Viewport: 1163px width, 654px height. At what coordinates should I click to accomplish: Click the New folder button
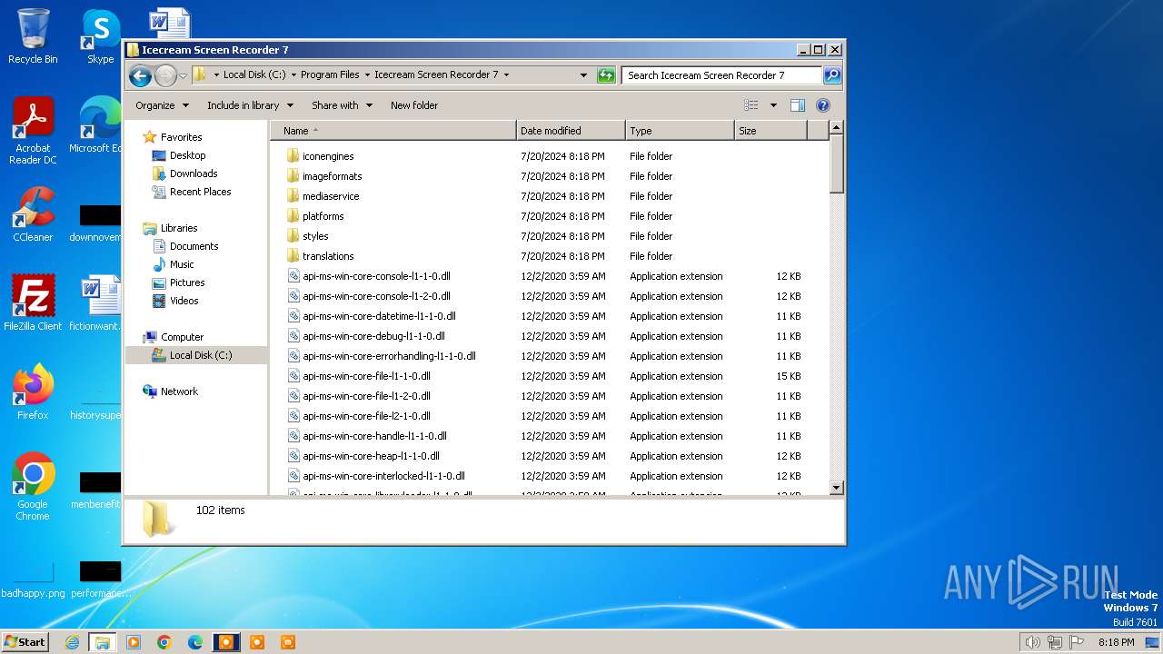(x=414, y=105)
